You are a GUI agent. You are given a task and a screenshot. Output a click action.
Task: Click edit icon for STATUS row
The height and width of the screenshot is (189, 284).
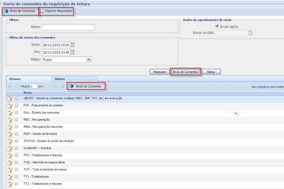point(10,141)
